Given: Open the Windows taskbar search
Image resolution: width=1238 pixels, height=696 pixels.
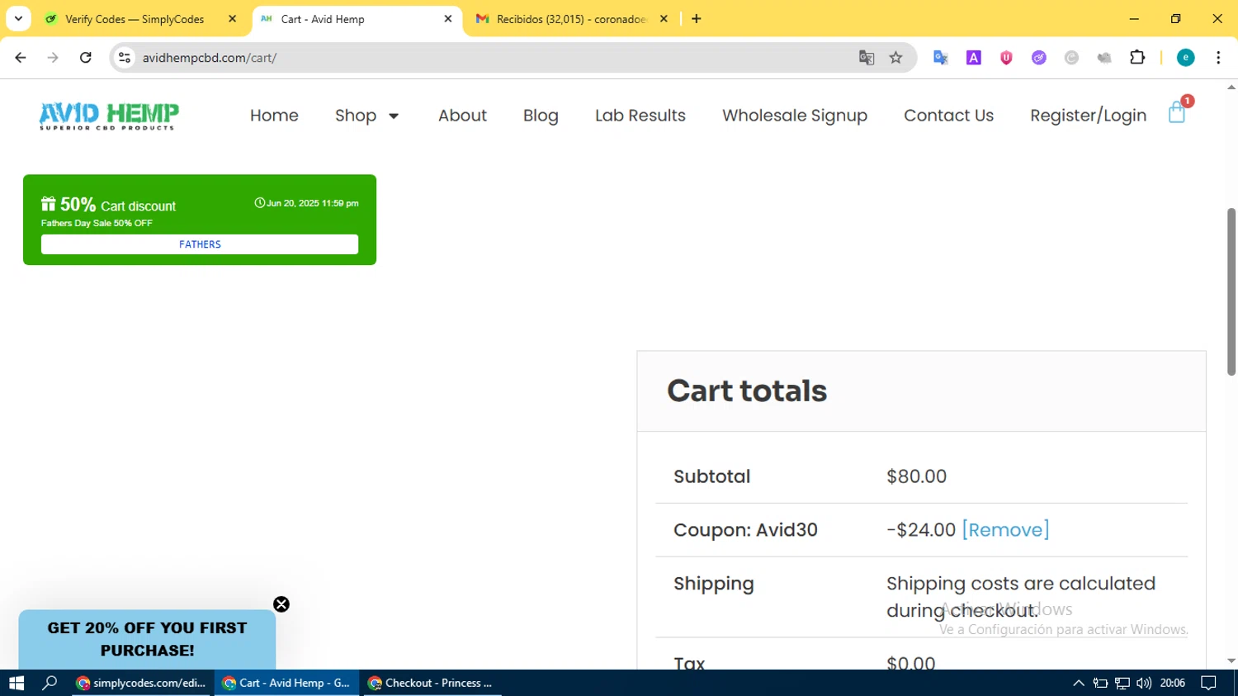Looking at the screenshot, I should tap(50, 683).
